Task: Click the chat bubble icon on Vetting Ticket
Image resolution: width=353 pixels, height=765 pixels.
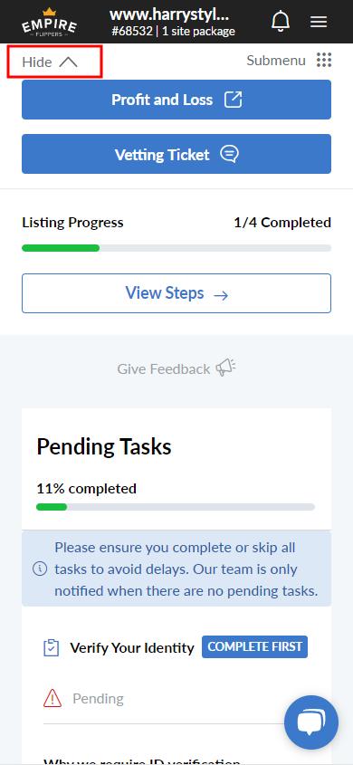Action: coord(229,155)
